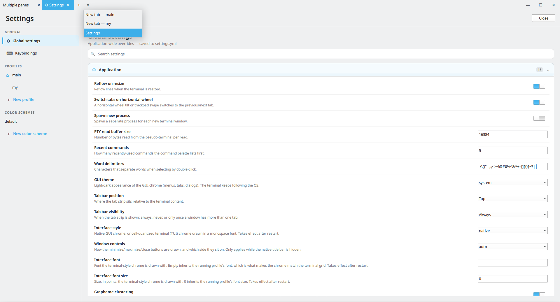Click the "Grapheme clustering" setting label
Screen dimensions: 560x302
tap(114, 292)
